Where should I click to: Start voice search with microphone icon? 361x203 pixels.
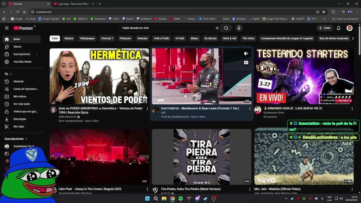pos(239,28)
